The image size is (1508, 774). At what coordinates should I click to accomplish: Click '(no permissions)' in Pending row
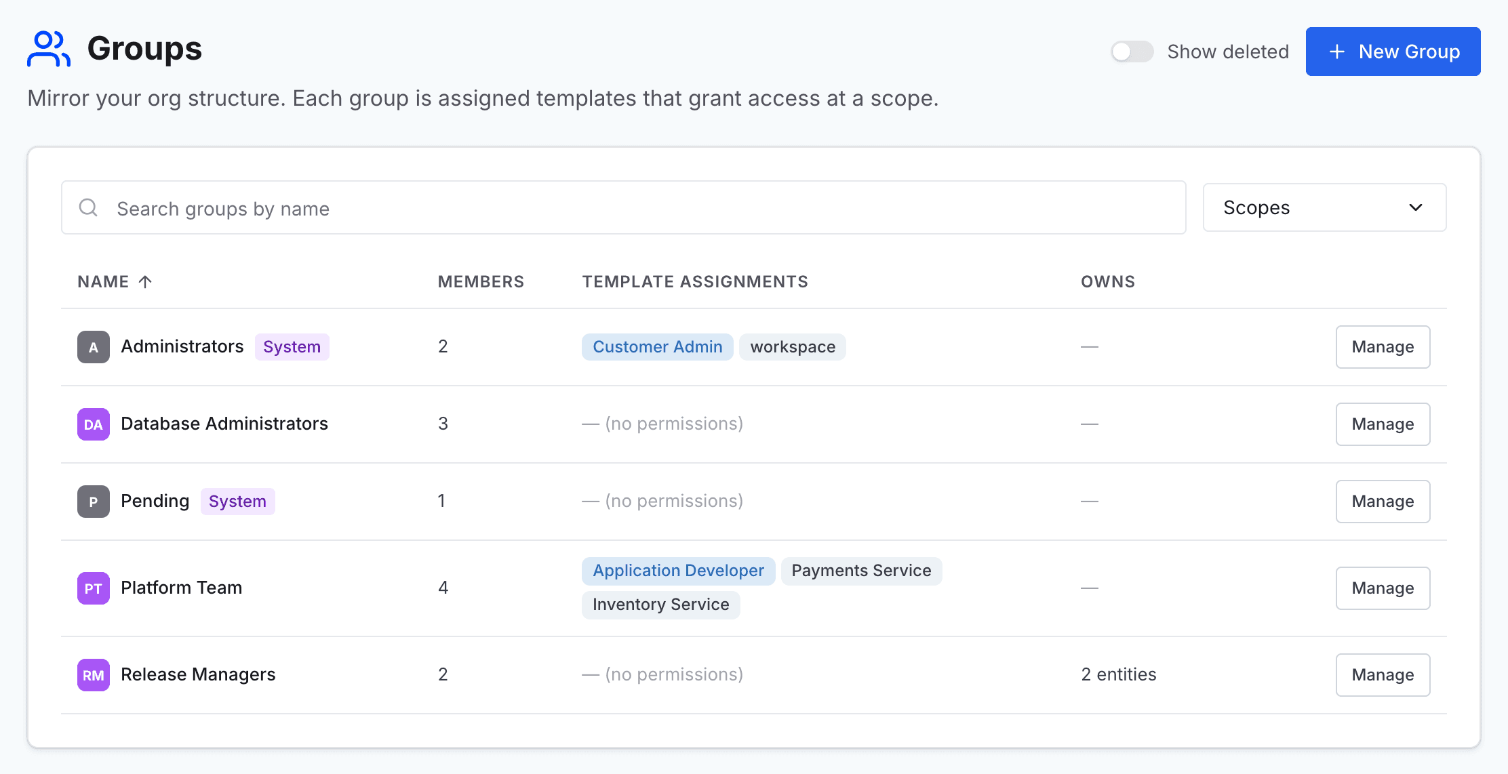click(674, 502)
